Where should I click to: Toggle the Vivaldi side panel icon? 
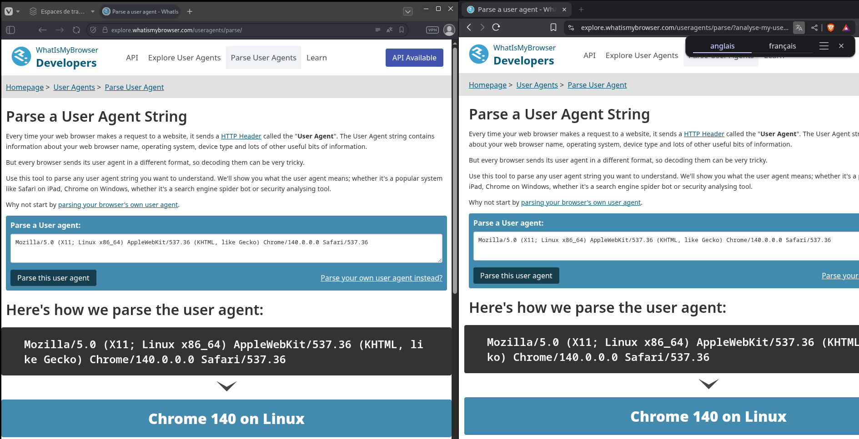10,30
